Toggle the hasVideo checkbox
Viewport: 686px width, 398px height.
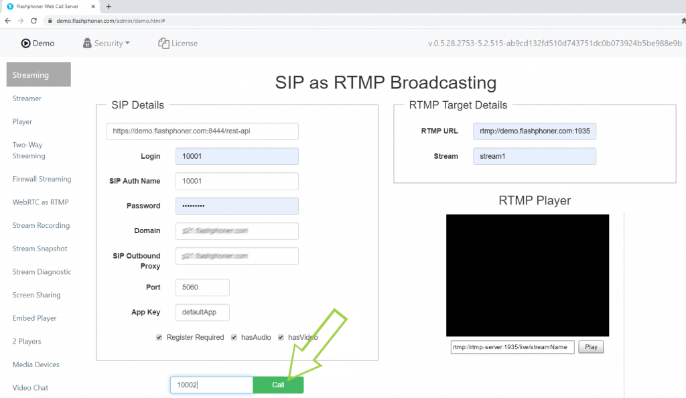coord(281,337)
